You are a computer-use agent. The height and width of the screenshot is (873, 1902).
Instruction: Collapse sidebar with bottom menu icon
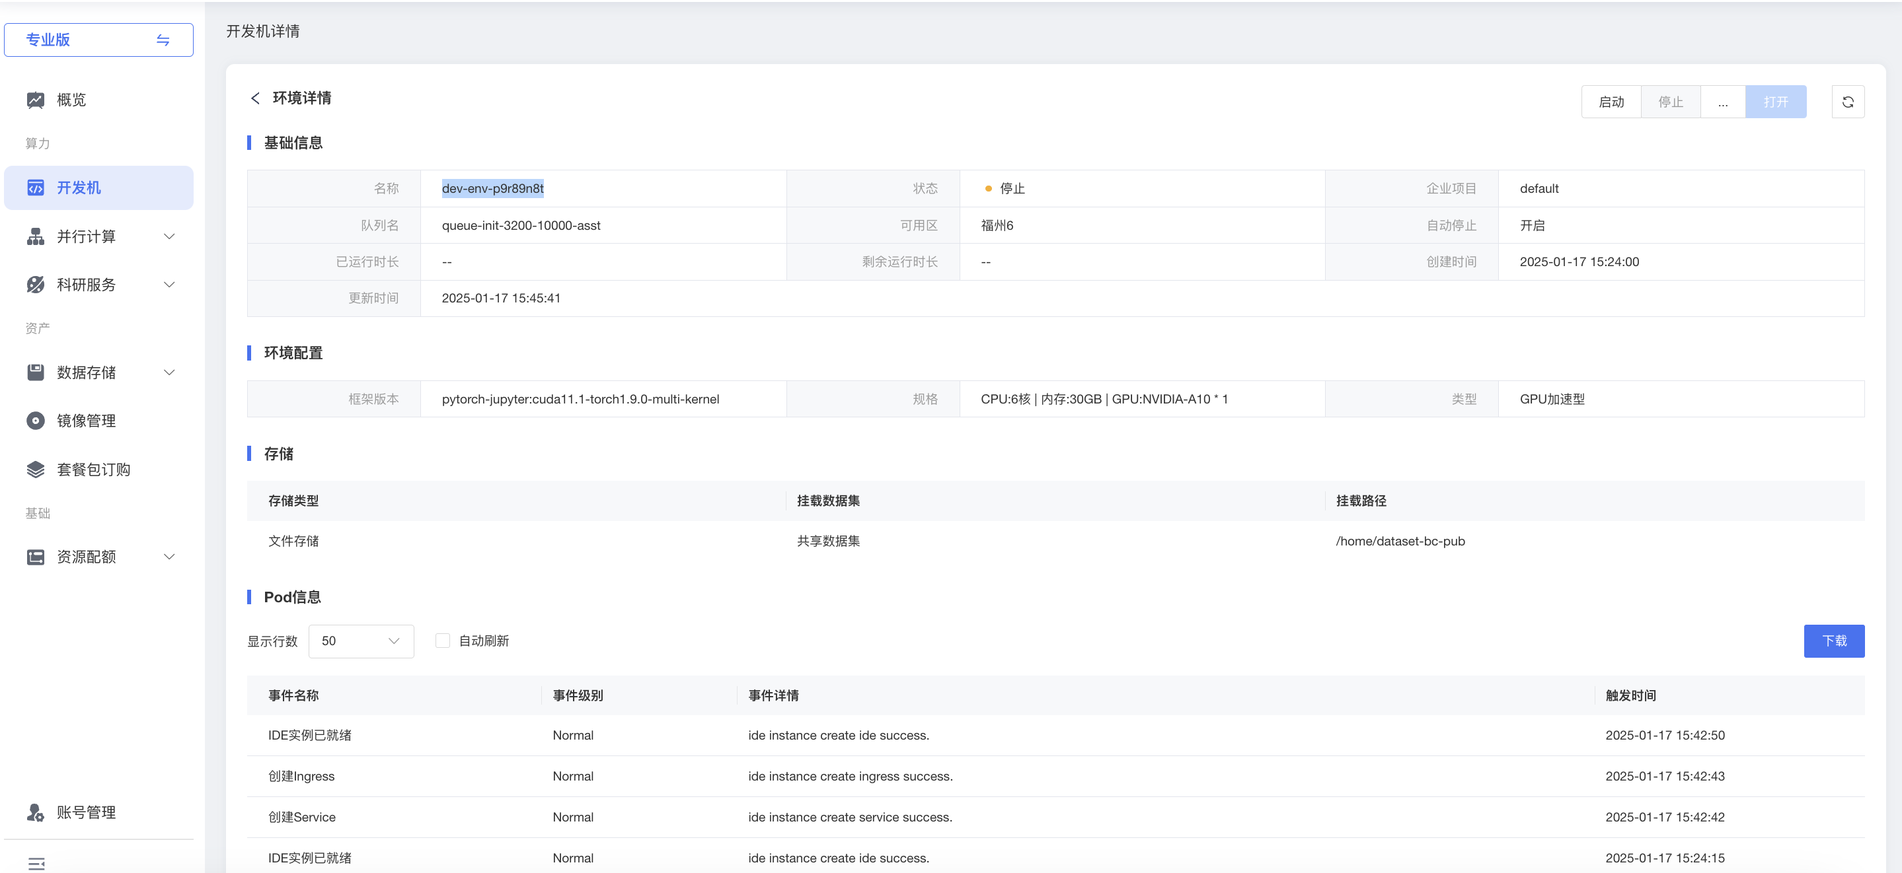(x=36, y=862)
